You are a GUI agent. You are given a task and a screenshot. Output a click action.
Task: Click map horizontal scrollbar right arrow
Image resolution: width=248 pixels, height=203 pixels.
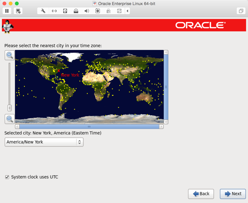tap(161, 126)
